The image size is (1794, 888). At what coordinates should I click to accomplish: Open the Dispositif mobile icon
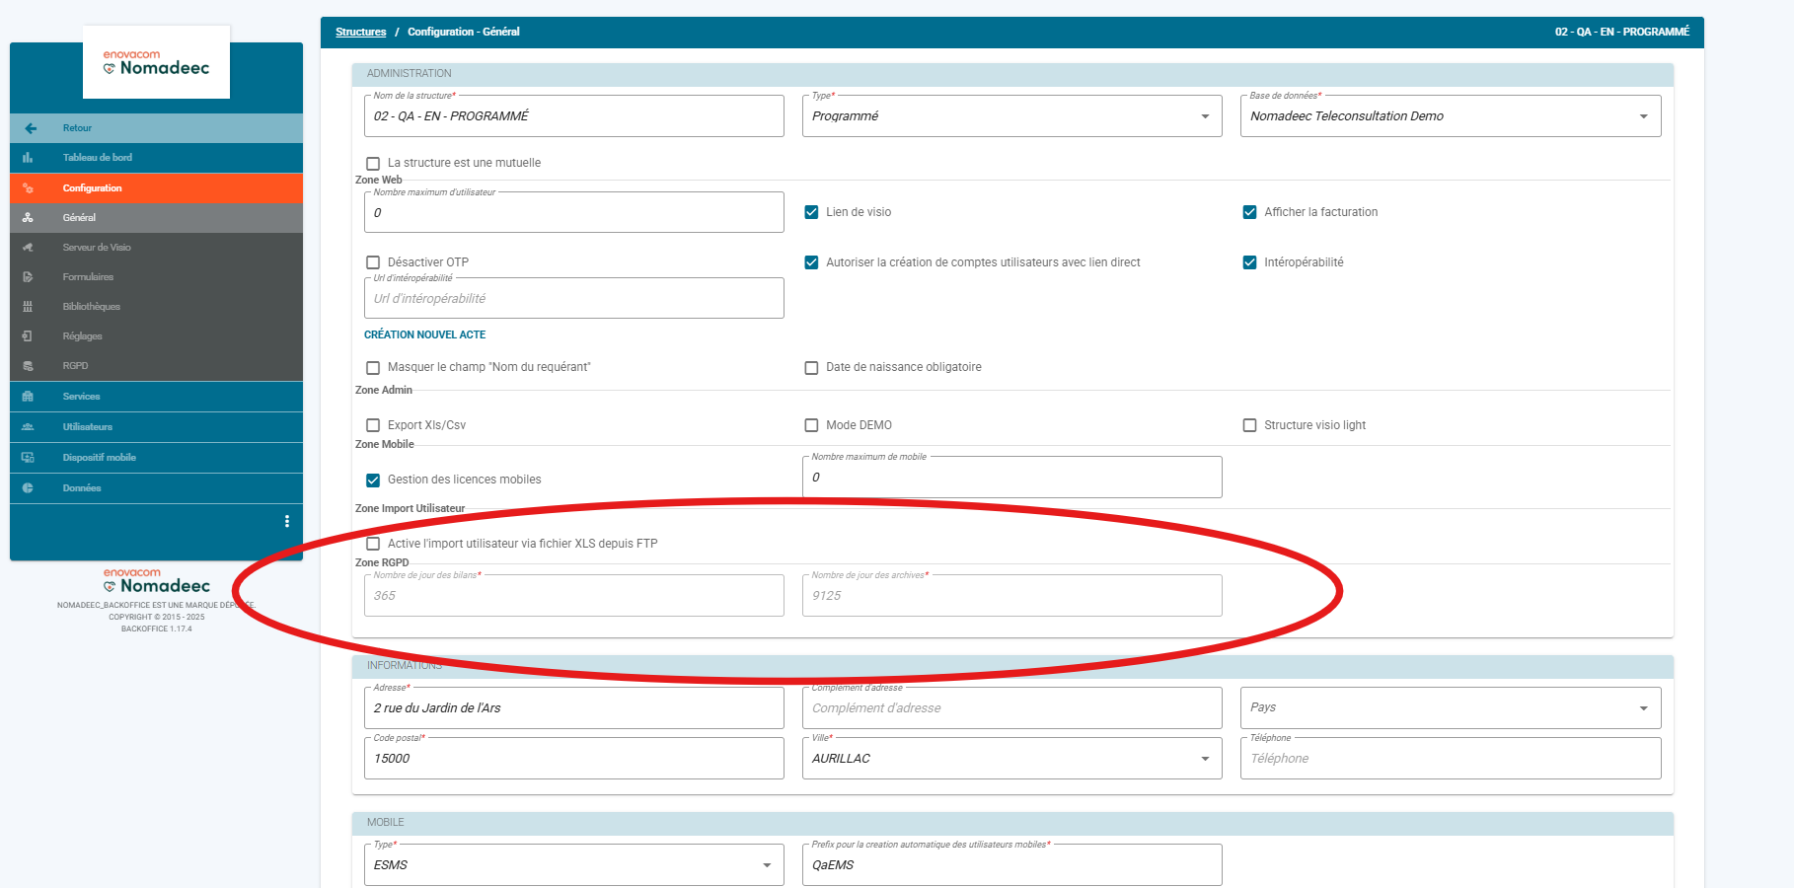(x=28, y=458)
